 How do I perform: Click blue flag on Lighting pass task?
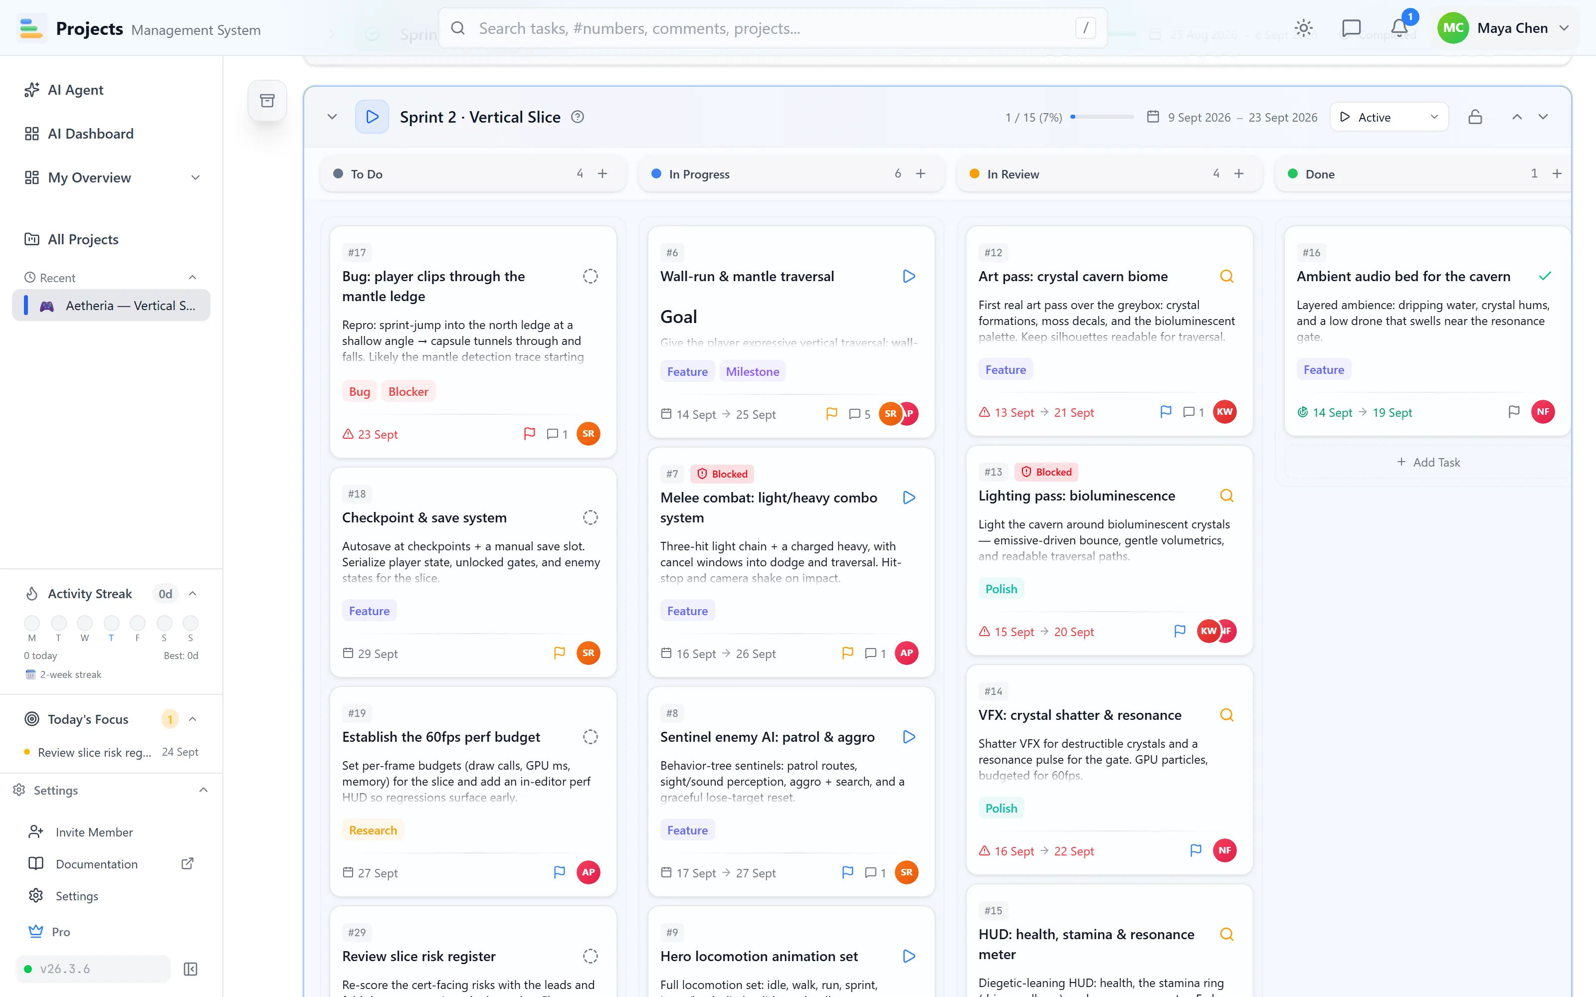pos(1180,631)
